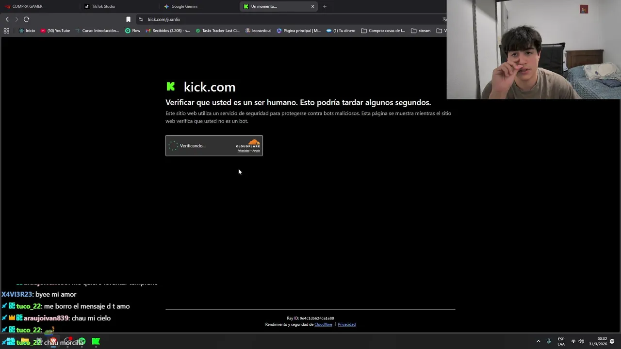Open the Inicio bookmark

pos(27,31)
